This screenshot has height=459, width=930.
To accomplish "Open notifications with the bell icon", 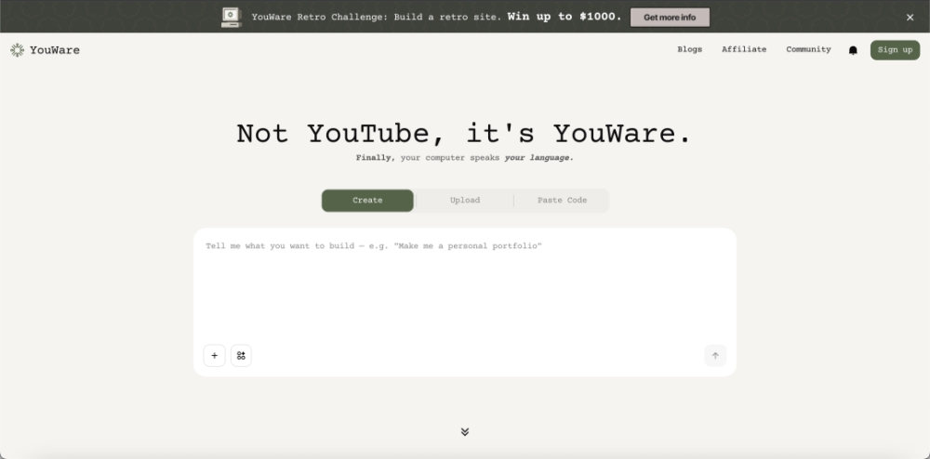I will pyautogui.click(x=853, y=50).
